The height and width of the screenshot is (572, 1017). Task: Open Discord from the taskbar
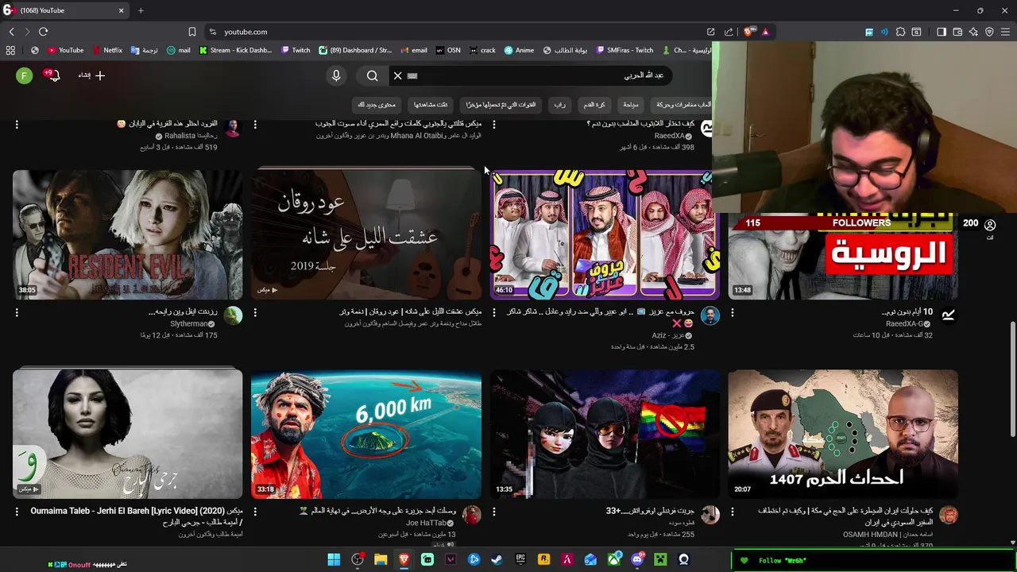tap(637, 560)
